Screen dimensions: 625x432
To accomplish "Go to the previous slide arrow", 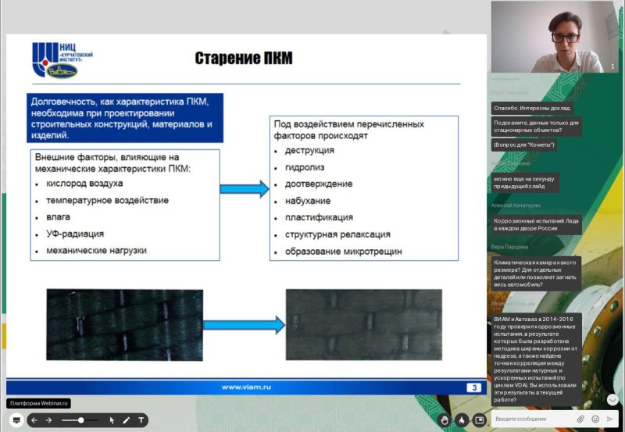I will [34, 420].
